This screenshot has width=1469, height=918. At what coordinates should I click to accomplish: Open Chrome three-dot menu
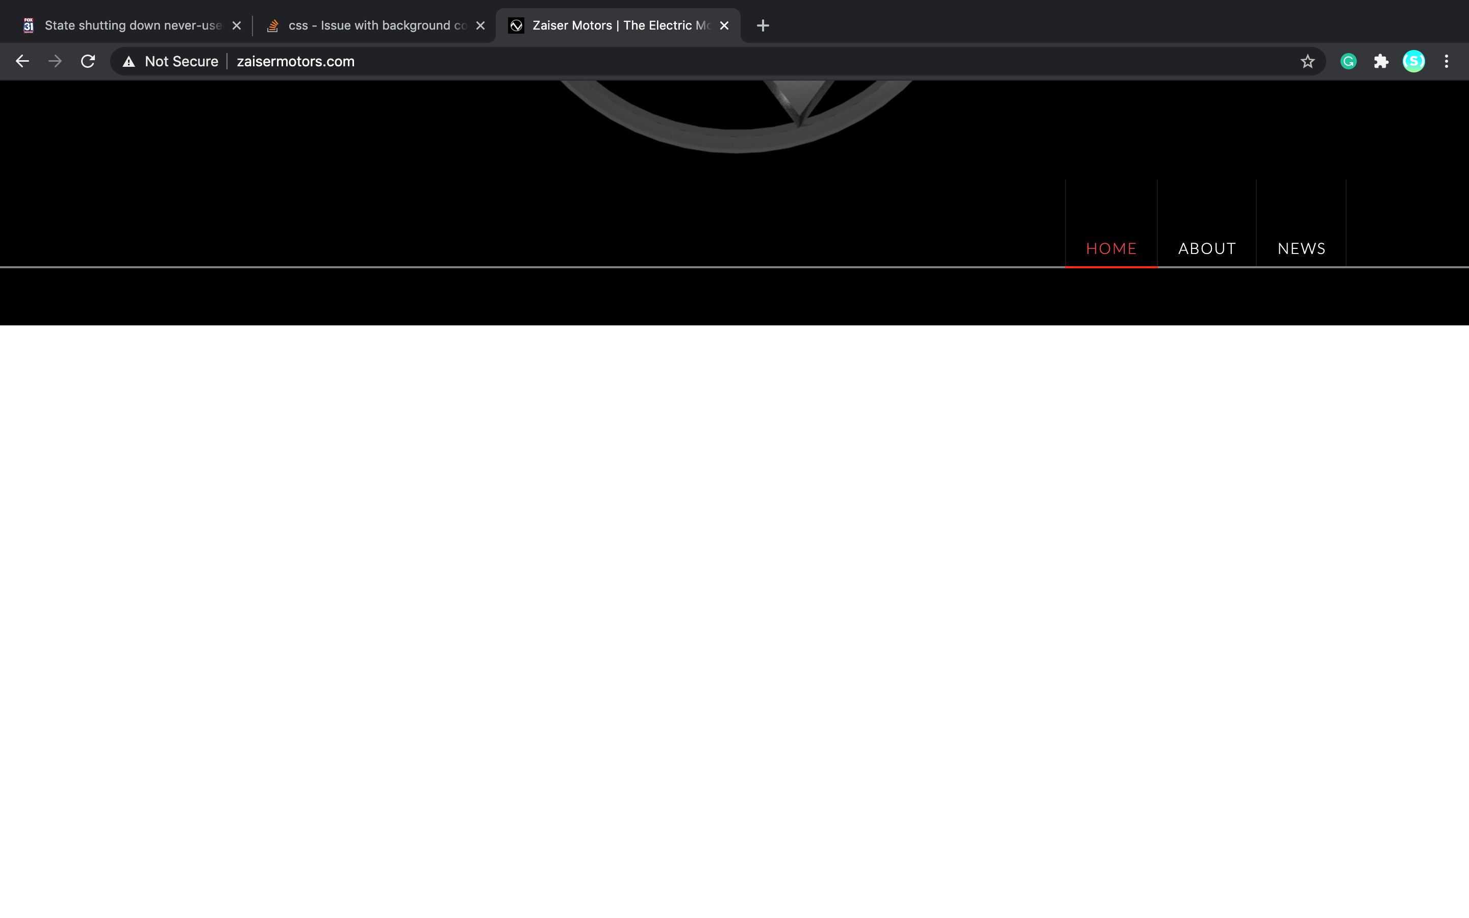click(1447, 61)
